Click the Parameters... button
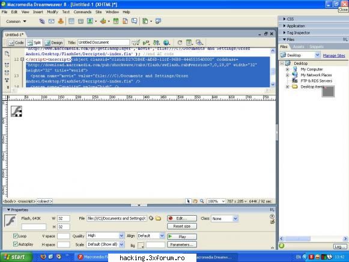 coord(182,245)
